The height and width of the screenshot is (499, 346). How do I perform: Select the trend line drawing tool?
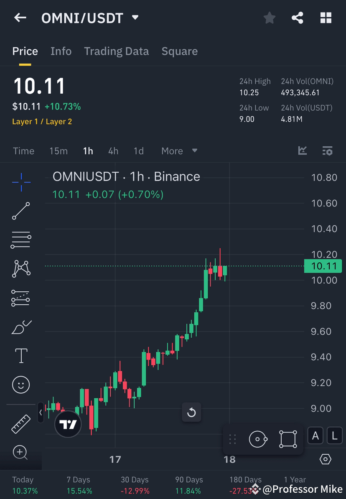click(x=21, y=211)
